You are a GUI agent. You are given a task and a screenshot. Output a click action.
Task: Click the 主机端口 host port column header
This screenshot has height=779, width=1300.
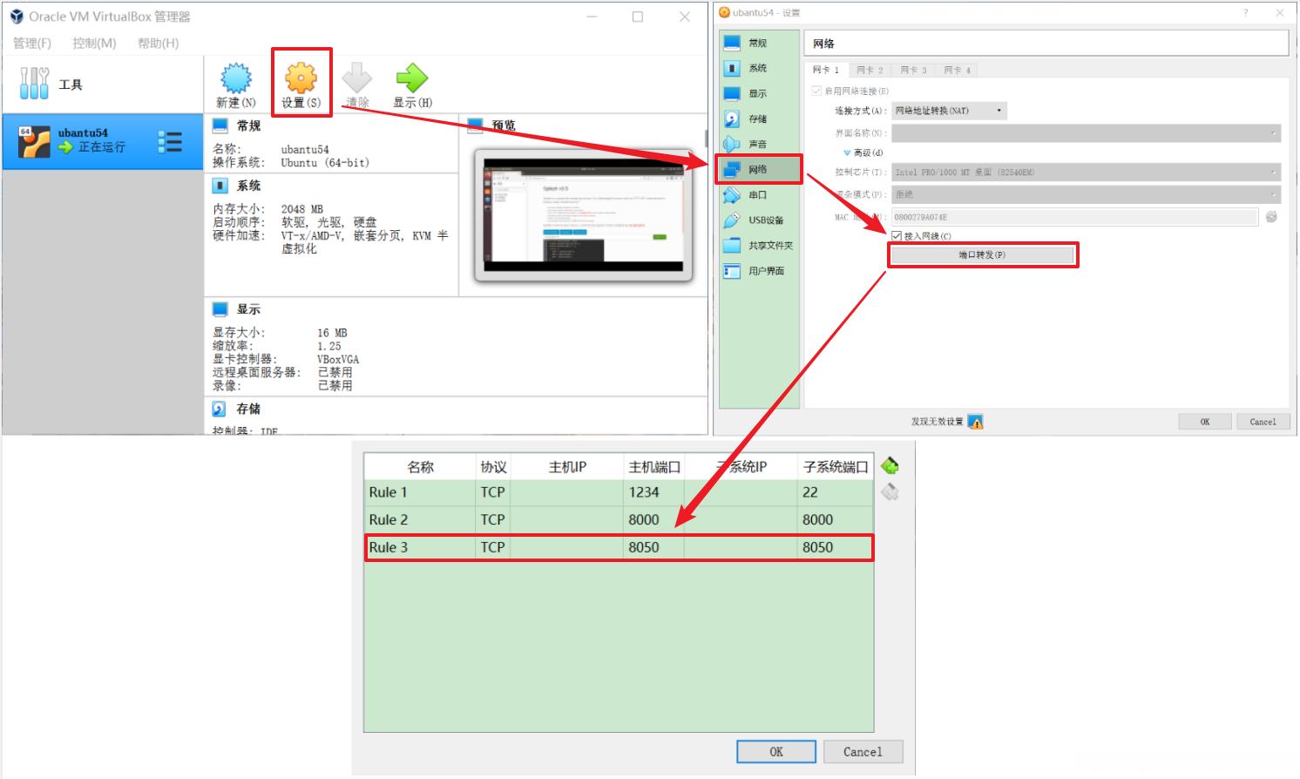[x=654, y=467]
